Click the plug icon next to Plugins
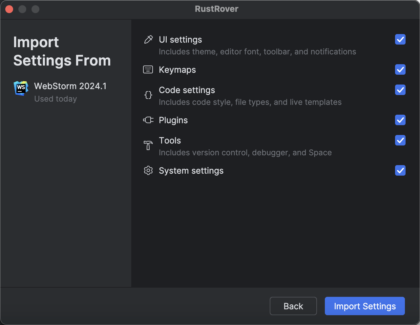 click(148, 120)
